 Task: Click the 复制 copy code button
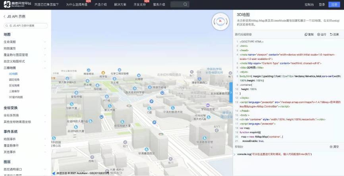(x=309, y=34)
